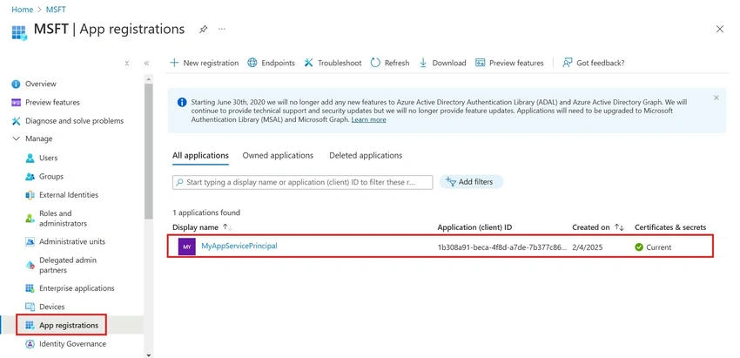Click Roles and administrators icon
The width and height of the screenshot is (740, 358).
30,219
